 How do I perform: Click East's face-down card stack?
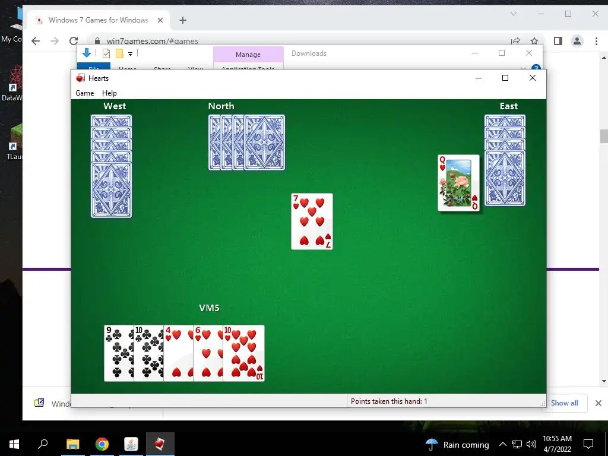pyautogui.click(x=505, y=160)
